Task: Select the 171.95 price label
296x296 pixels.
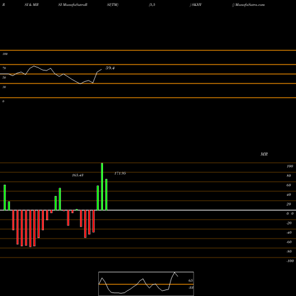Action: [x=120, y=173]
